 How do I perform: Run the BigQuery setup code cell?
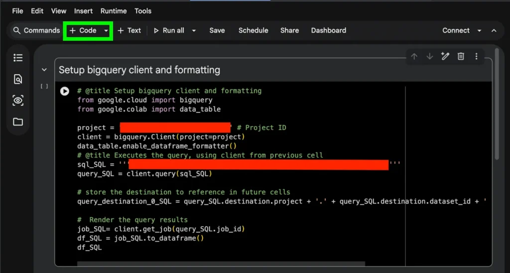click(x=64, y=91)
